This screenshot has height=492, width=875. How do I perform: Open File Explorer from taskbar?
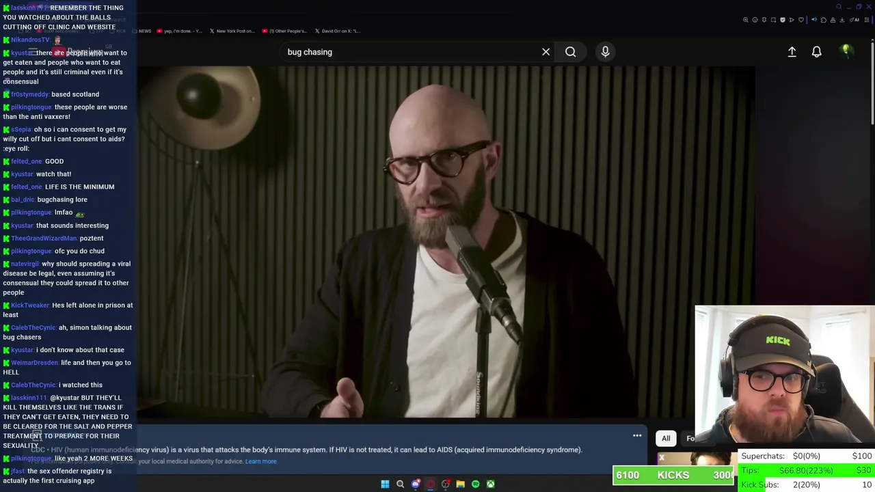[x=460, y=484]
